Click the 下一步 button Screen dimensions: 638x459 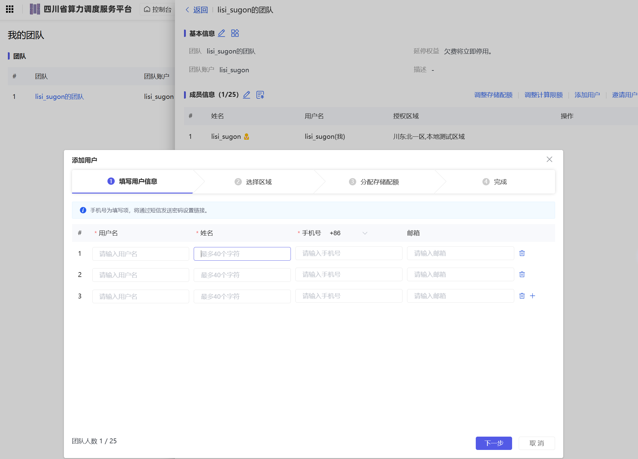pyautogui.click(x=494, y=443)
